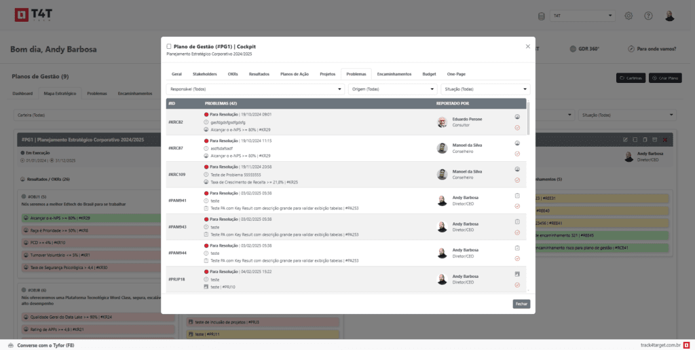Go to the Planos de Ação tab

[295, 73]
